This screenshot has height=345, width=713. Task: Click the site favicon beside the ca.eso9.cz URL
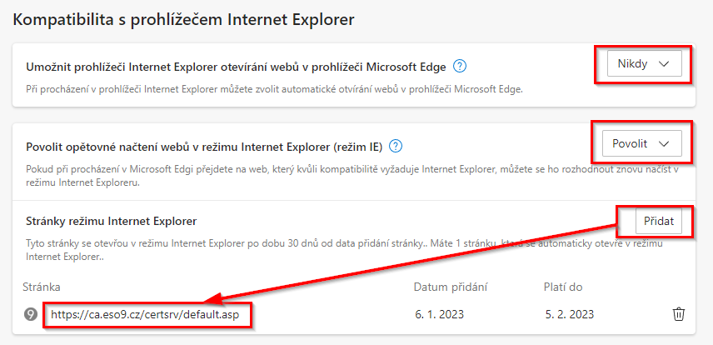31,314
